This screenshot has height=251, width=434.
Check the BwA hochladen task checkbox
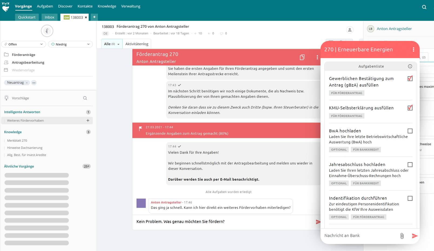point(410,131)
